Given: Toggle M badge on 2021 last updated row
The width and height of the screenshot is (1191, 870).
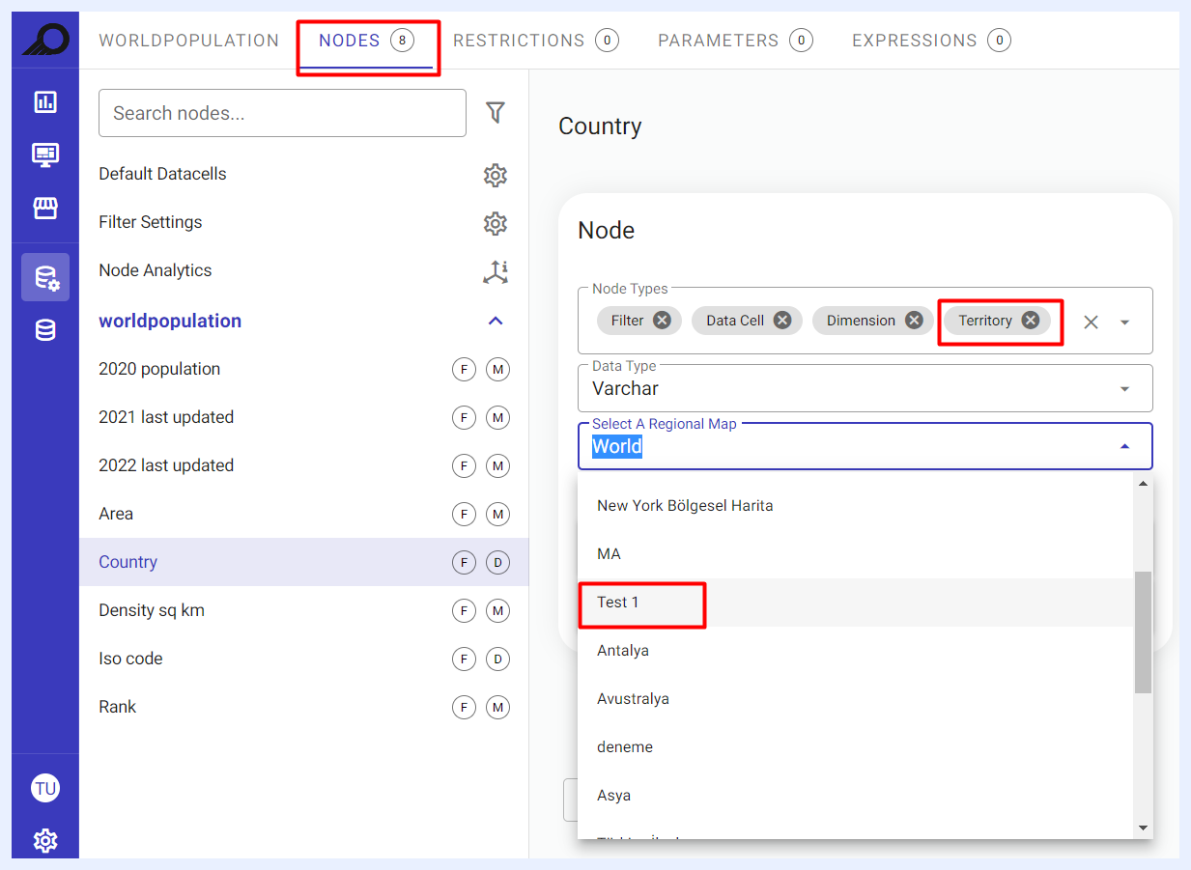Looking at the screenshot, I should tap(497, 417).
